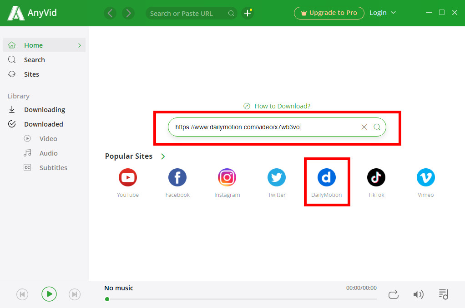Click the plus add-task button
Screen dimensions: 465x308
tap(248, 13)
